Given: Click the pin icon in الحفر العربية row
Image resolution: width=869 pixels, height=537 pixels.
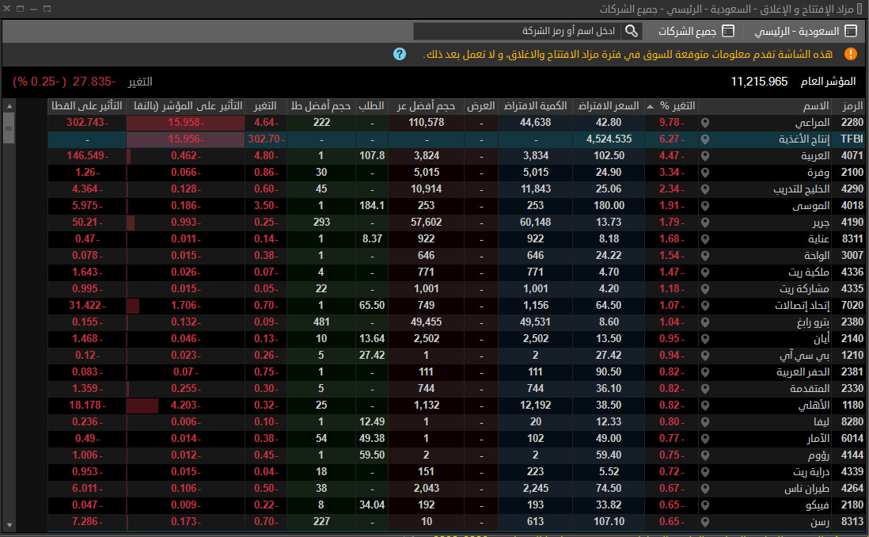Looking at the screenshot, I should [x=705, y=372].
